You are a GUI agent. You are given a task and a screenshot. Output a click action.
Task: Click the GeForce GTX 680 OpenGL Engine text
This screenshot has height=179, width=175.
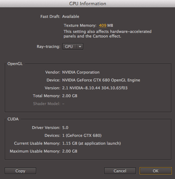101,80
